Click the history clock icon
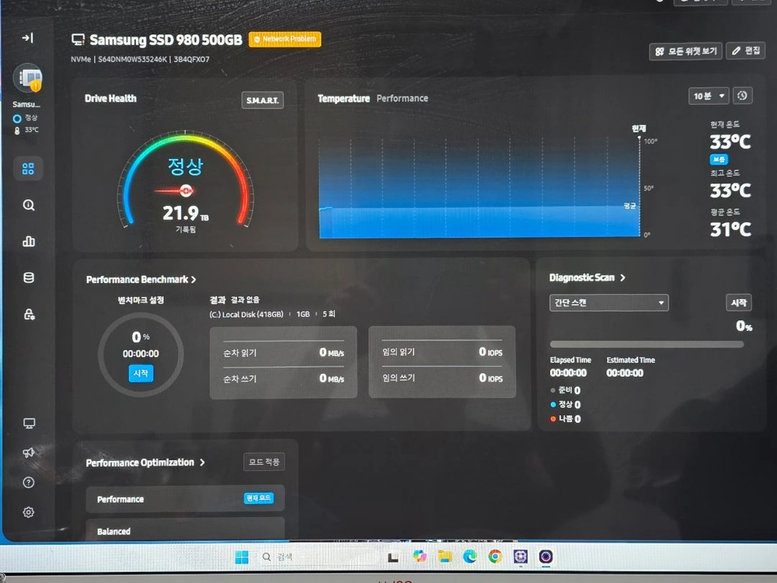This screenshot has height=583, width=777. coord(742,95)
